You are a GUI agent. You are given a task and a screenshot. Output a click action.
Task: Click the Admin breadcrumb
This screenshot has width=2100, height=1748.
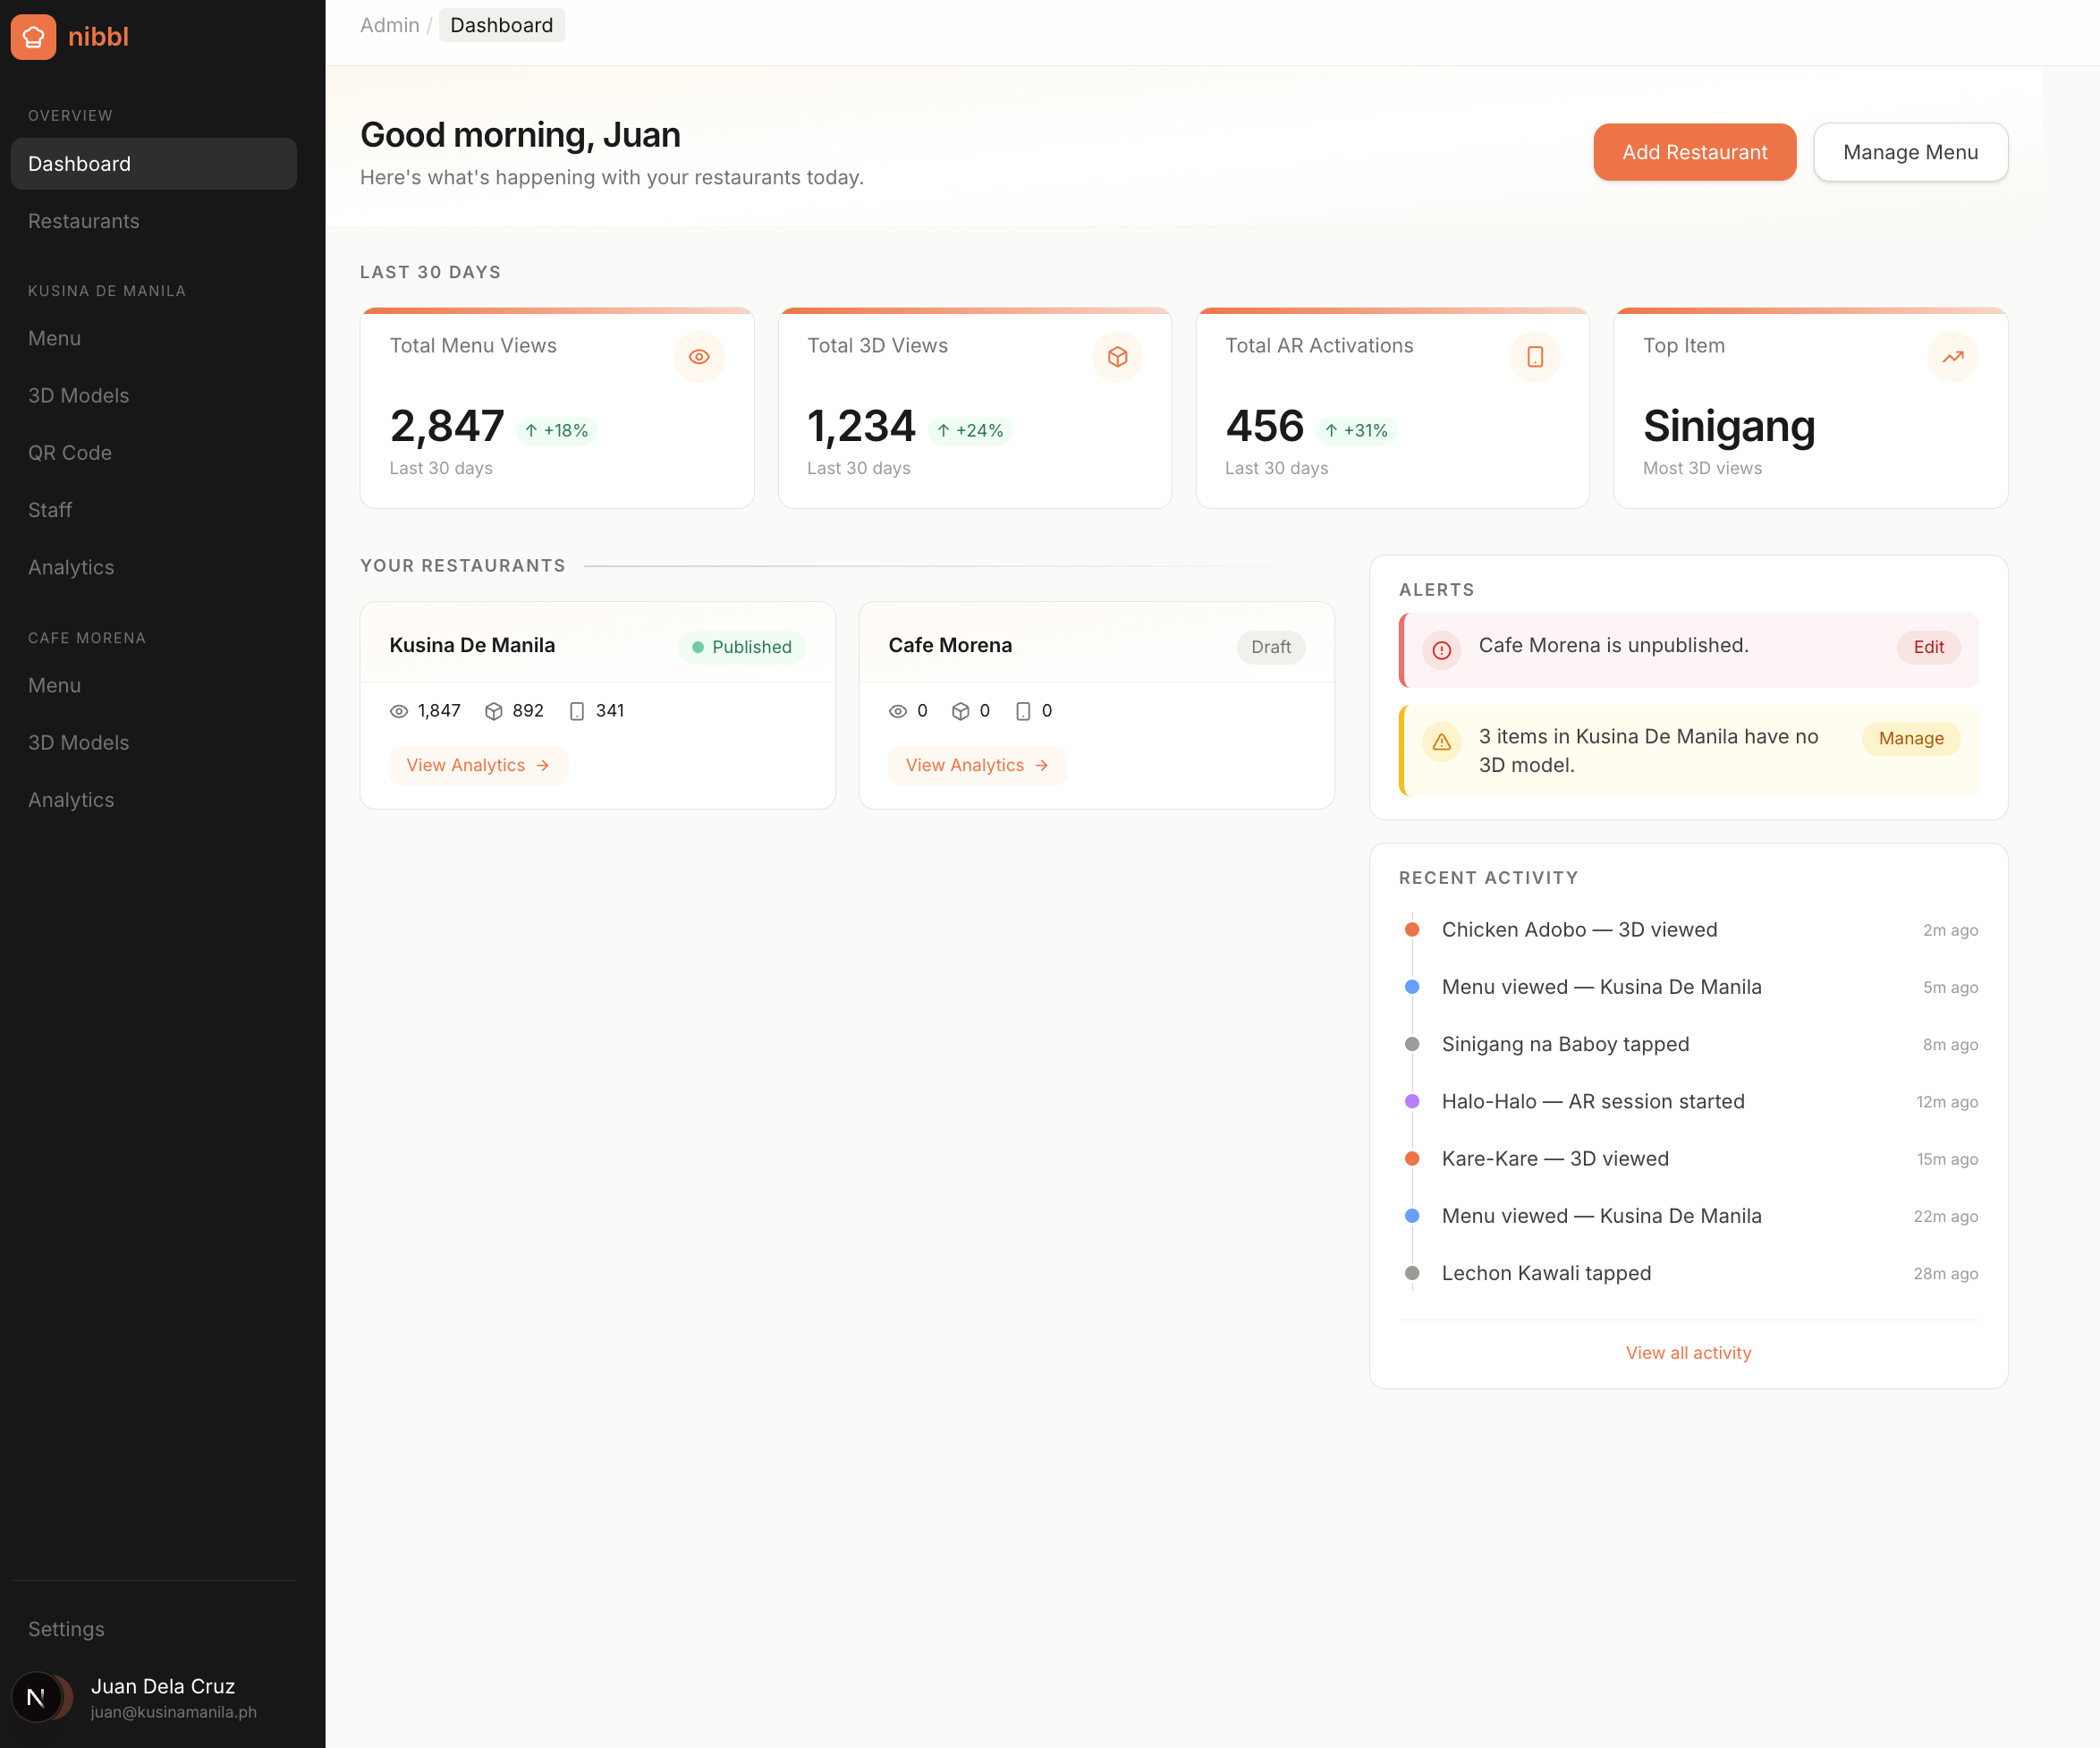(389, 25)
